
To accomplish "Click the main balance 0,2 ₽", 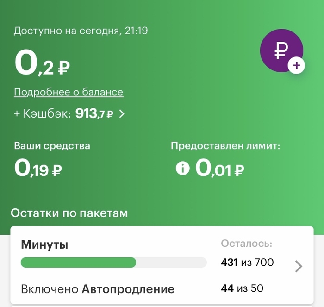I will pos(42,65).
